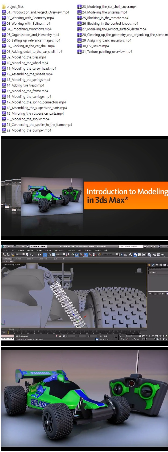Toggle Percent Snap on the main toolbar
The height and width of the screenshot is (452, 168).
tap(90, 255)
